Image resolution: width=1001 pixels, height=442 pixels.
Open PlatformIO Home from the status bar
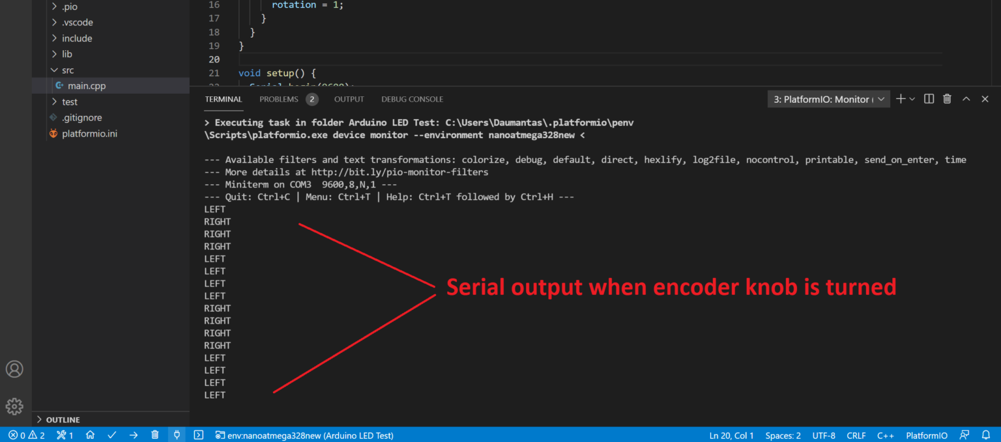(90, 435)
